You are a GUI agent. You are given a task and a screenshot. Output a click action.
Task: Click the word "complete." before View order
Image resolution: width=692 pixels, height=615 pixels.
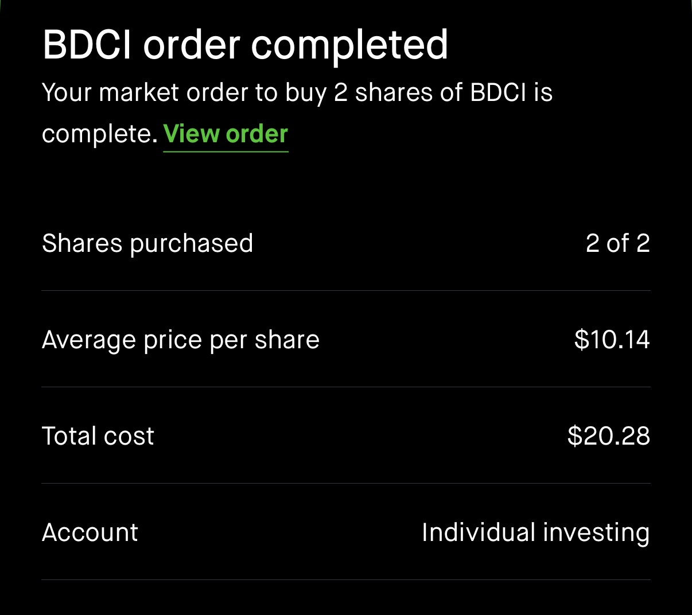tap(99, 134)
